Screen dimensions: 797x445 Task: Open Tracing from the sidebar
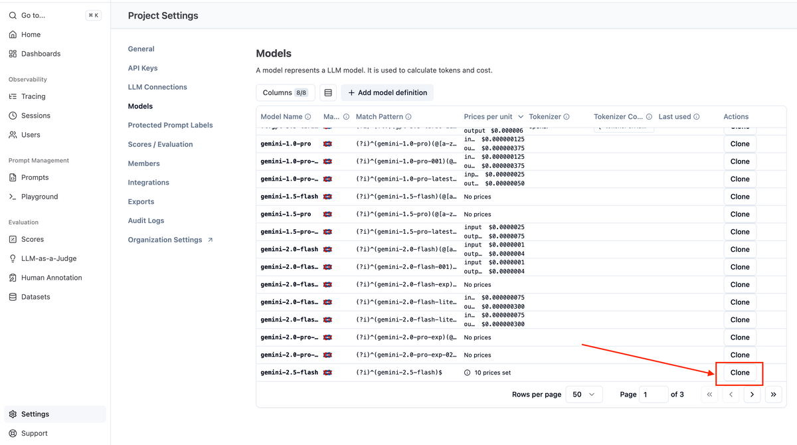tap(33, 96)
